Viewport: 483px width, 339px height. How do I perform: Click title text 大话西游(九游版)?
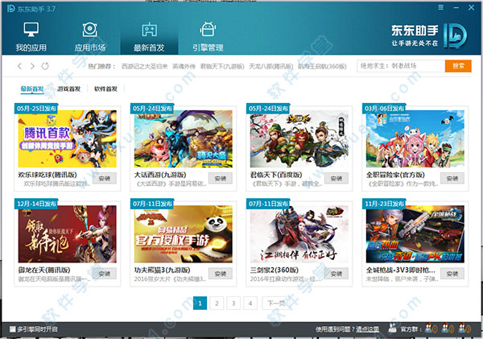point(160,175)
